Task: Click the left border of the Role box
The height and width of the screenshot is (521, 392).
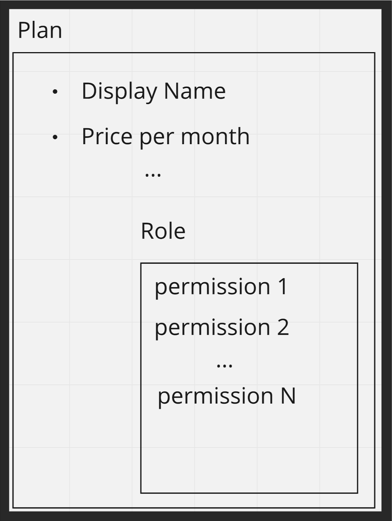Action: point(141,376)
